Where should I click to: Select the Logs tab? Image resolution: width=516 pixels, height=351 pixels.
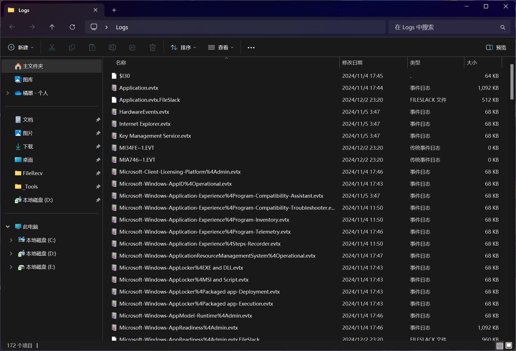pos(54,10)
